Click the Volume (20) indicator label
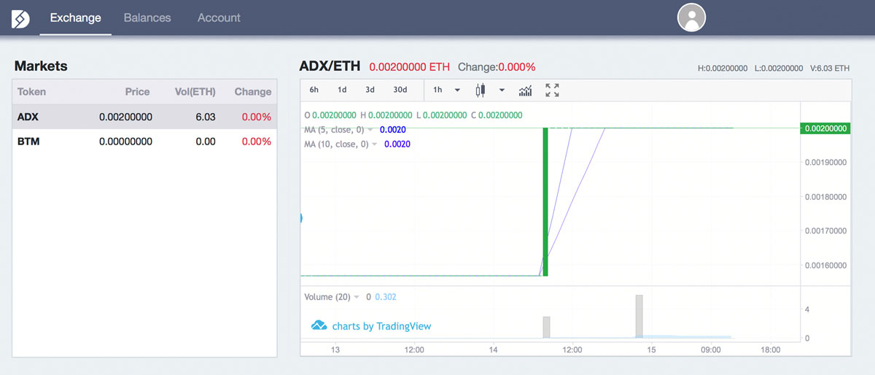This screenshot has width=875, height=375. [x=327, y=297]
